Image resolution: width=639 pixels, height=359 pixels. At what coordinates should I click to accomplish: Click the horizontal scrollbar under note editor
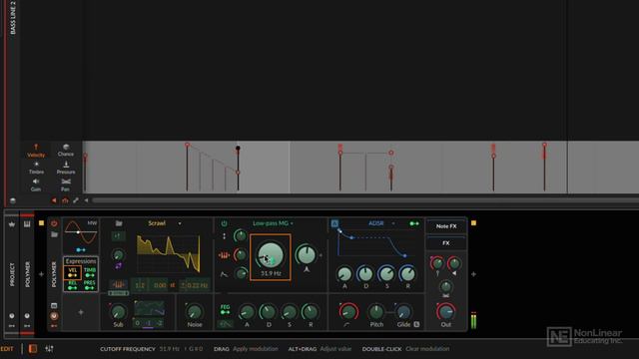(x=365, y=200)
